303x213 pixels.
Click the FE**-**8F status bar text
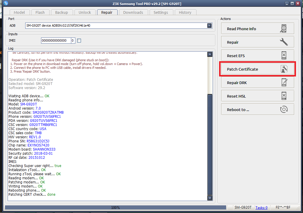[283, 207]
